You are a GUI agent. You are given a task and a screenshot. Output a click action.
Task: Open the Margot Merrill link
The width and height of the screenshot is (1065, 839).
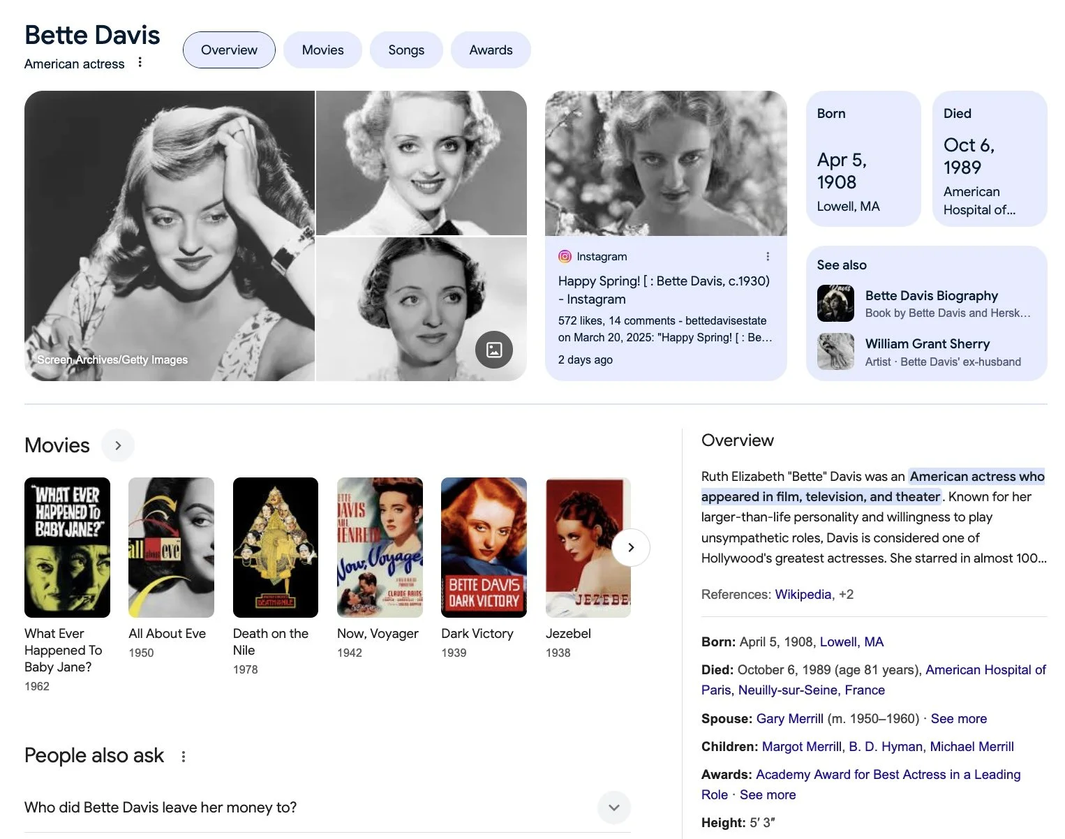coord(801,746)
